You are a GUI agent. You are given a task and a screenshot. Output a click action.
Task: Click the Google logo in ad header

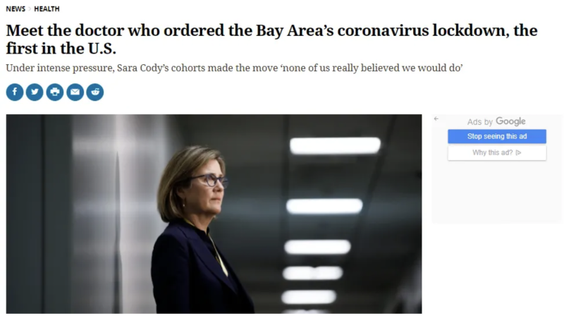tap(510, 121)
